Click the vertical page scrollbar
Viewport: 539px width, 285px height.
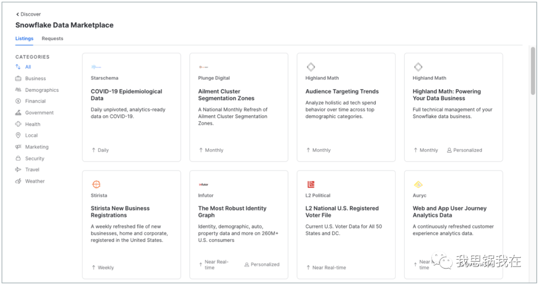[534, 70]
